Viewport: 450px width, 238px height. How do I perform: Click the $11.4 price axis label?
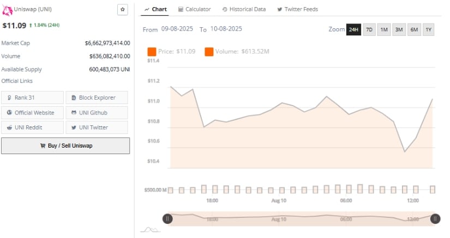click(153, 60)
